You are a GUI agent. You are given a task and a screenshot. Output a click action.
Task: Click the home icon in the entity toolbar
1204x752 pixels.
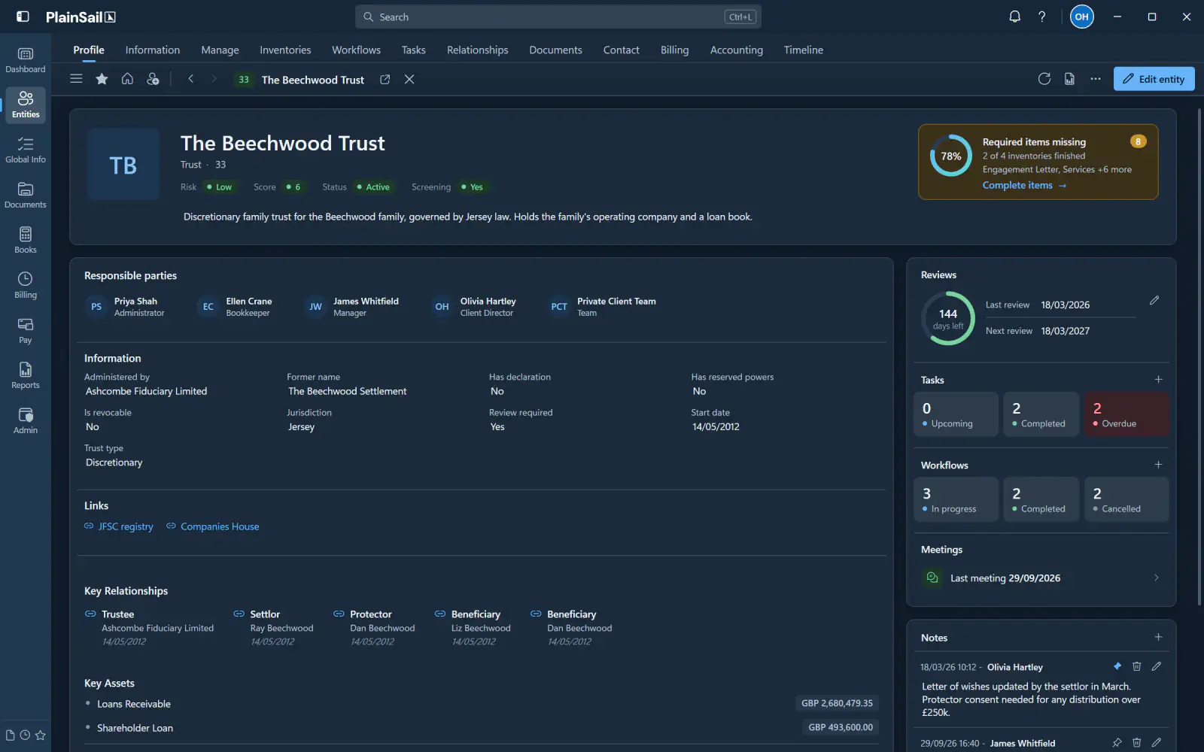127,79
